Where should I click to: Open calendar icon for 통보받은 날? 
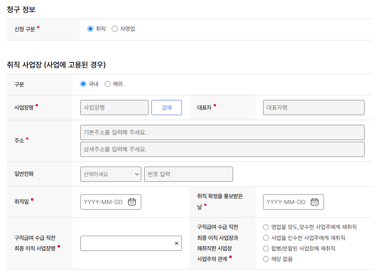[315, 202]
